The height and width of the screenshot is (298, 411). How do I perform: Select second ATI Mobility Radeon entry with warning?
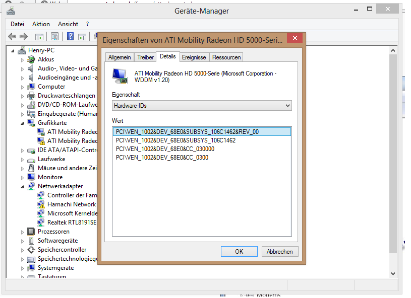[68, 141]
